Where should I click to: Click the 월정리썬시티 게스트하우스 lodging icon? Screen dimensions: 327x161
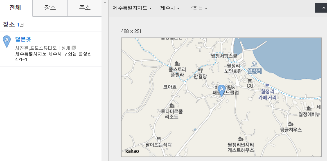(241, 139)
